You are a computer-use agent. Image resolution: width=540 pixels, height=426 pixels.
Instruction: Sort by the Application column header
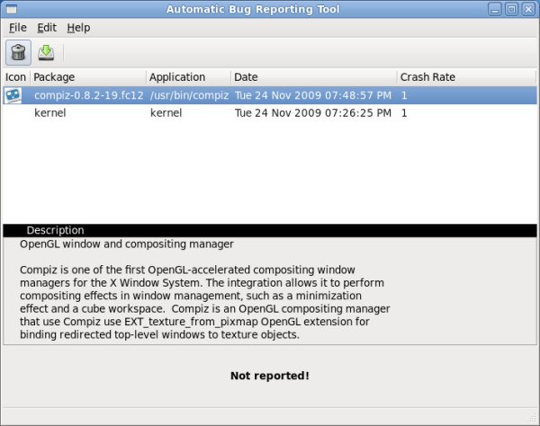tap(188, 77)
